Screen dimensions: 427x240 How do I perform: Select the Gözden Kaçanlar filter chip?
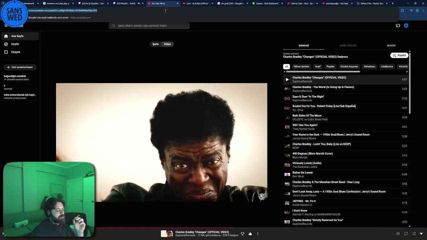point(349,67)
